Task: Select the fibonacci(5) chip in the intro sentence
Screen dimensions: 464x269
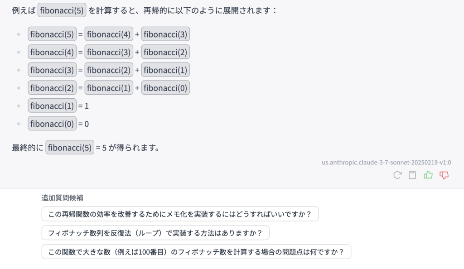Action: (61, 10)
